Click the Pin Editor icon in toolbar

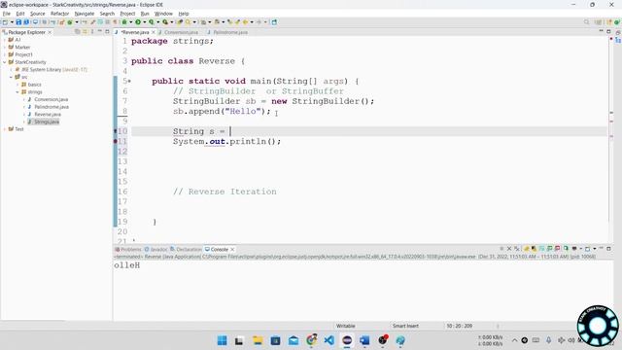pos(274,22)
